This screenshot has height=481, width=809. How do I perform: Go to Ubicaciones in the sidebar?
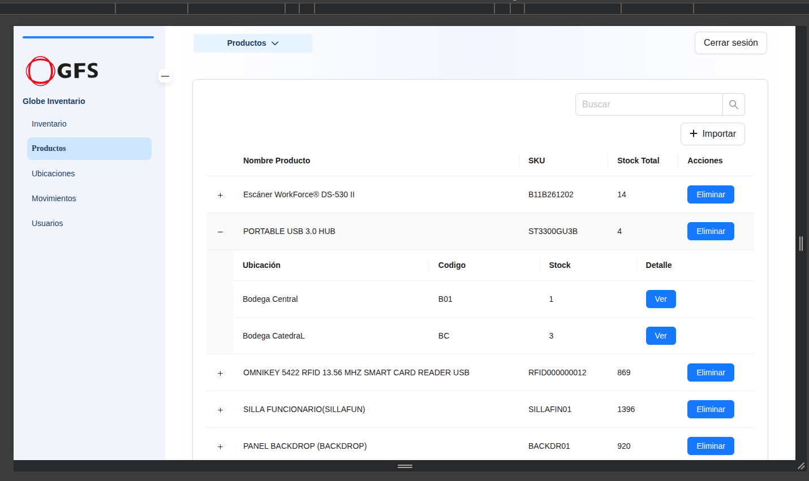point(53,174)
